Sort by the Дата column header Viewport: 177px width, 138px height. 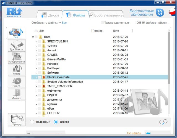point(116,31)
